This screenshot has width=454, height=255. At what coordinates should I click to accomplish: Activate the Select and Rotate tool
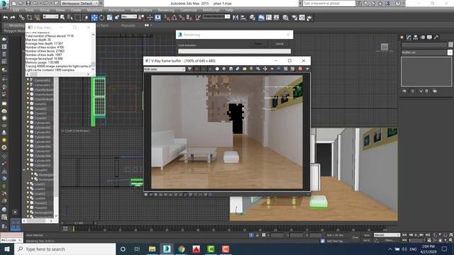coord(101,18)
